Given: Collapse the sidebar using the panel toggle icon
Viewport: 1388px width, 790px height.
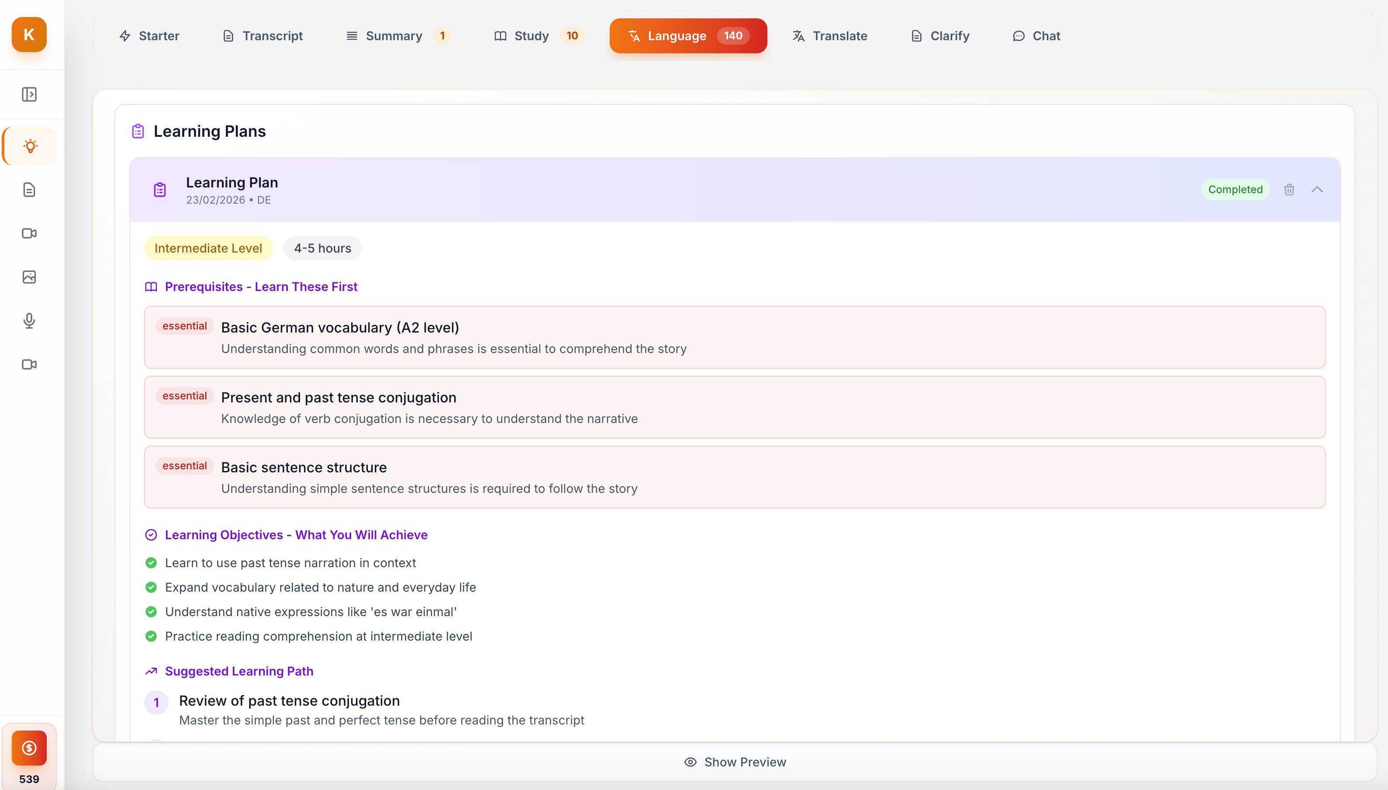Looking at the screenshot, I should pos(29,94).
